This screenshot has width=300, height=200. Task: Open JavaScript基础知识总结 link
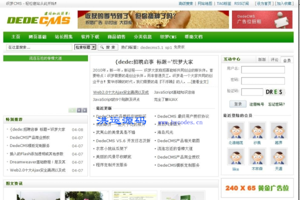[x=174, y=92]
